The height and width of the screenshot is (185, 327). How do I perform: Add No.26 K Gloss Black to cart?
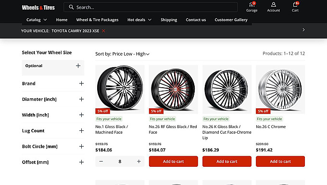pyautogui.click(x=226, y=162)
